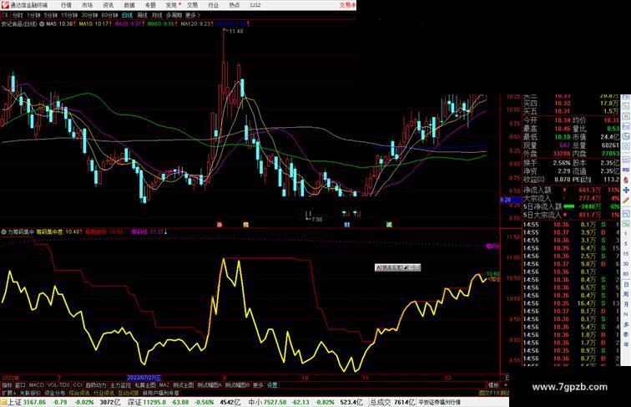
Task: Open the 交易 menu
Action: (192, 5)
